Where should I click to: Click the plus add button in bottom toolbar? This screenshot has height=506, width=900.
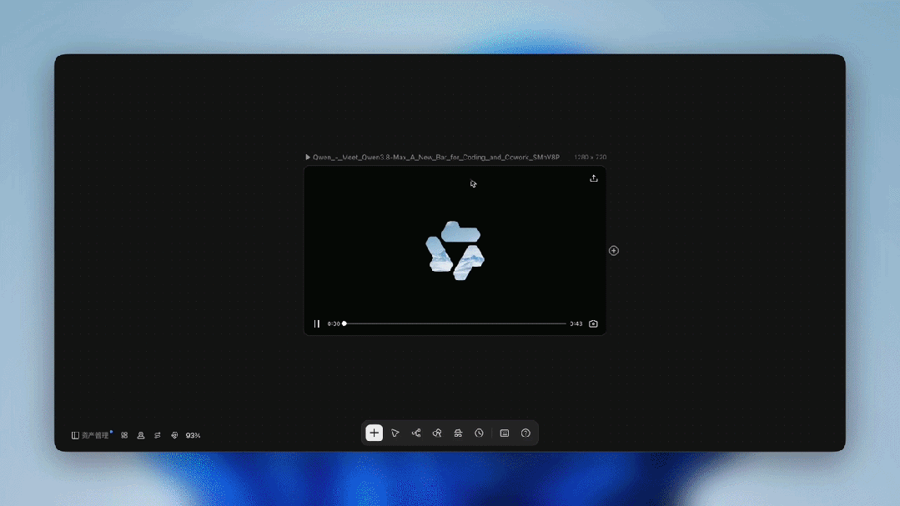pyautogui.click(x=375, y=433)
